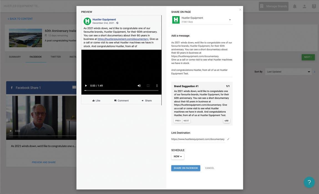Click the '0:00 / 1:49' time display
Screen dimensions: 319x194
pos(97,86)
